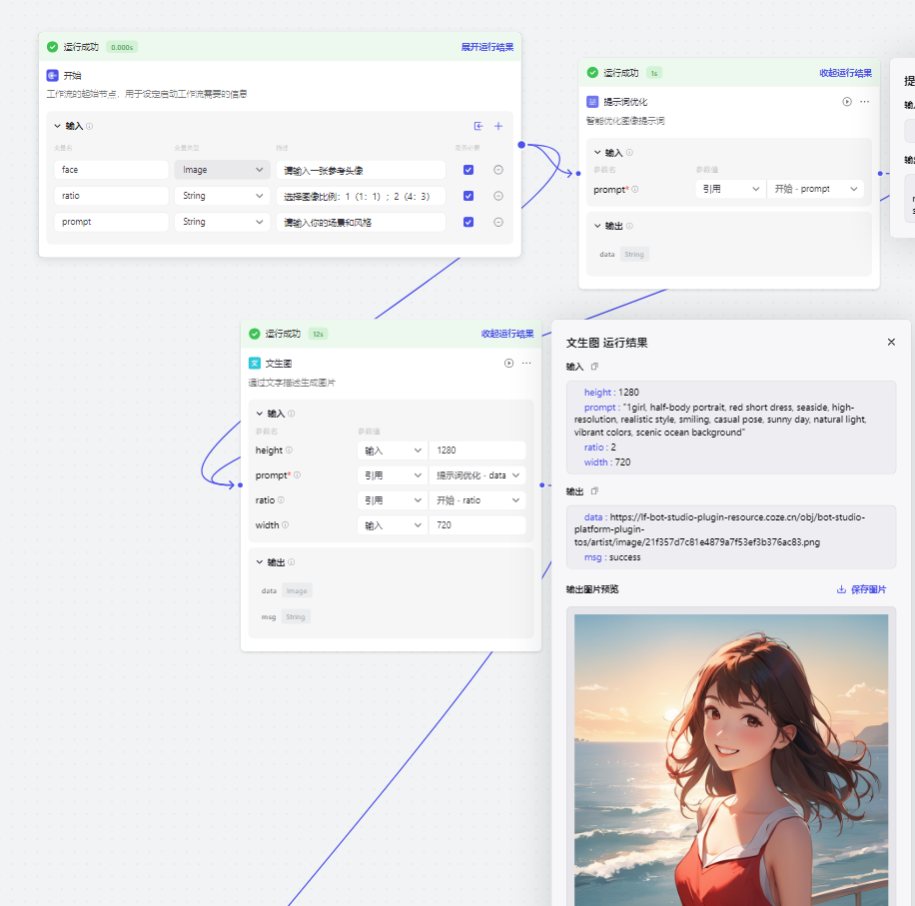Remove the ratio variable row

coord(498,196)
